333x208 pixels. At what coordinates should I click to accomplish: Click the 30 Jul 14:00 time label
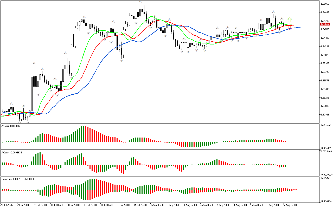[74, 205]
